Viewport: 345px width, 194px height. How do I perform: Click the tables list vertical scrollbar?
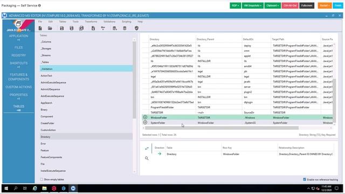pyautogui.click(x=134, y=80)
